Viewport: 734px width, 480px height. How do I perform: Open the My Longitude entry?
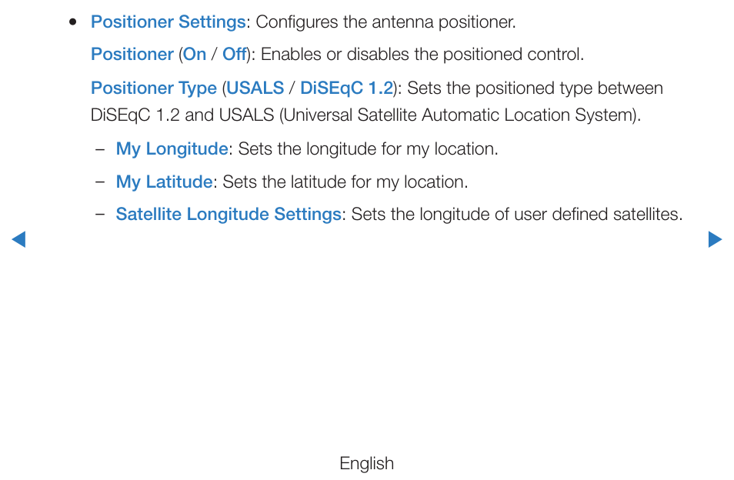tap(172, 148)
